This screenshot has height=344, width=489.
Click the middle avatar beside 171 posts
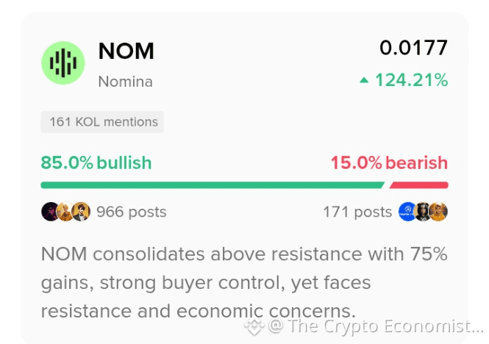pos(423,212)
